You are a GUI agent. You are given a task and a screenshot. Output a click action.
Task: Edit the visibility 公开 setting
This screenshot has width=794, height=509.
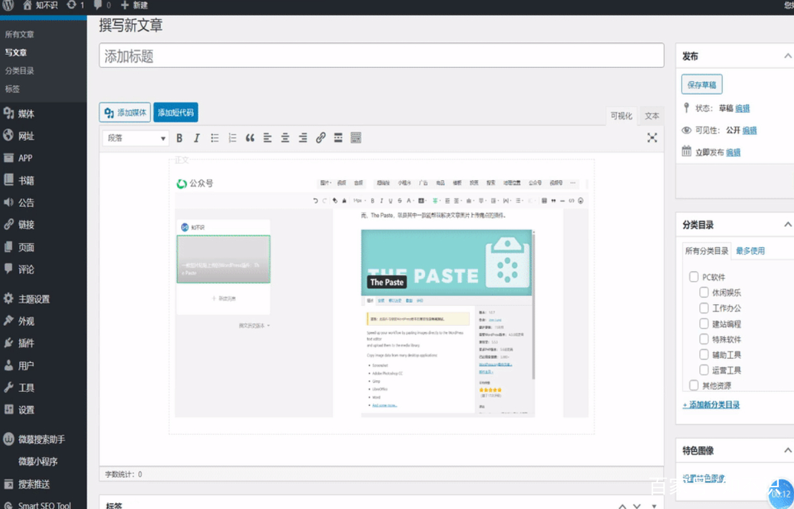point(750,130)
